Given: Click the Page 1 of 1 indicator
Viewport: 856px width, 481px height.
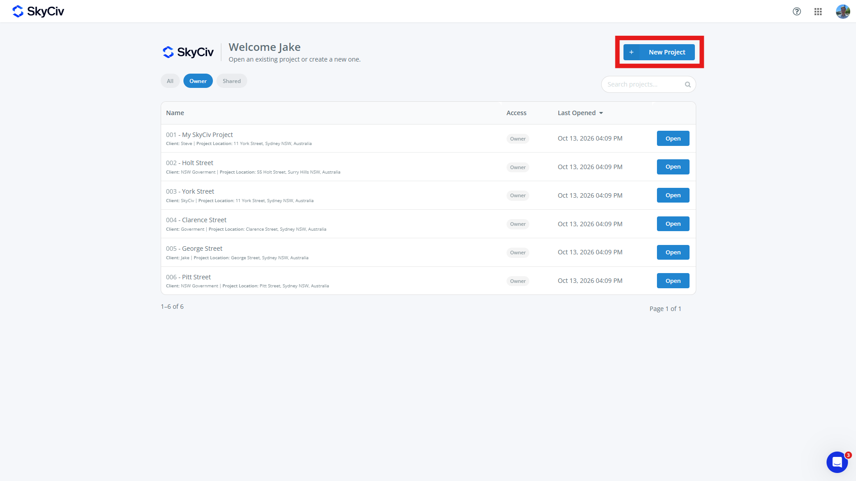Looking at the screenshot, I should (665, 309).
